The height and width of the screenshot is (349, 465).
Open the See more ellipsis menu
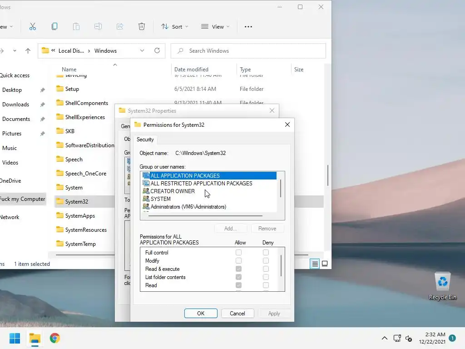coord(248,27)
